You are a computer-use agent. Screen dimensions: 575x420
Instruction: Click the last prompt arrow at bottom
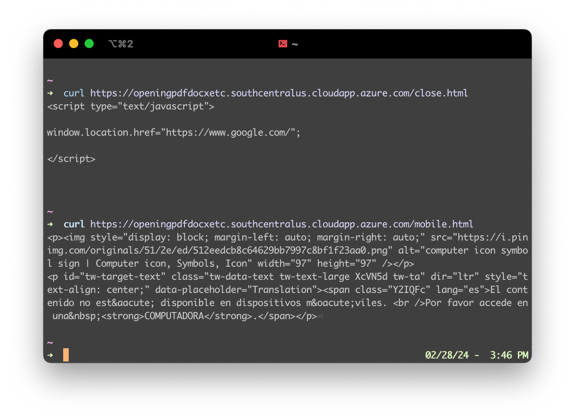click(x=50, y=355)
